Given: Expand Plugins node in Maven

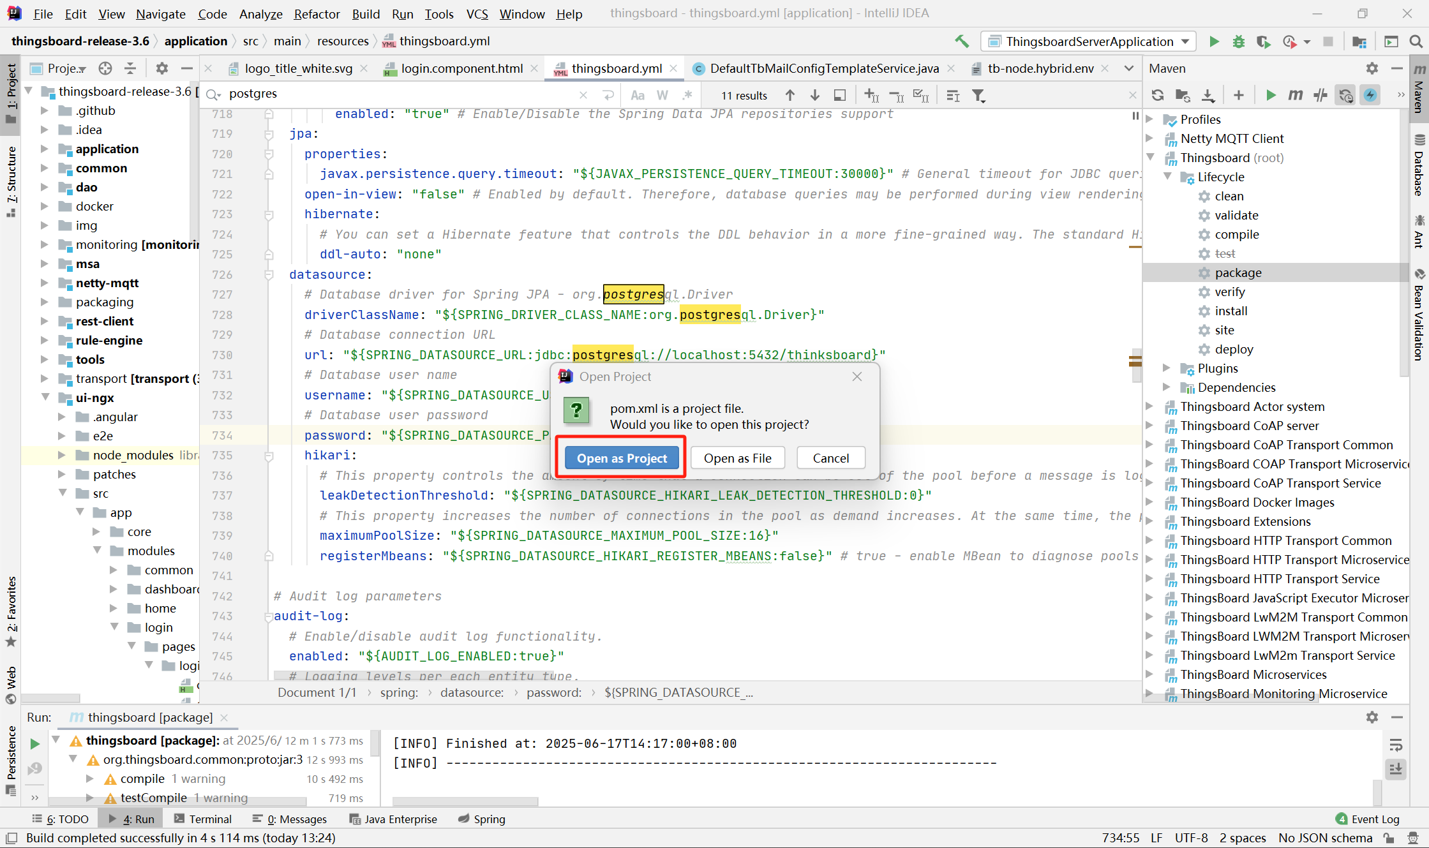Looking at the screenshot, I should pos(1167,368).
